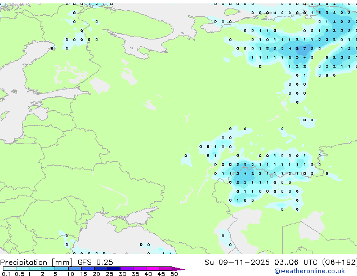The image size is (357, 276).
Task: Select the 5–10 mm legend color box
Action: (x=61, y=269)
